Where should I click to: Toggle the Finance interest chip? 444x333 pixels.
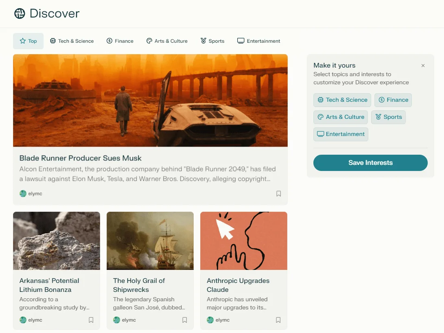click(x=393, y=100)
